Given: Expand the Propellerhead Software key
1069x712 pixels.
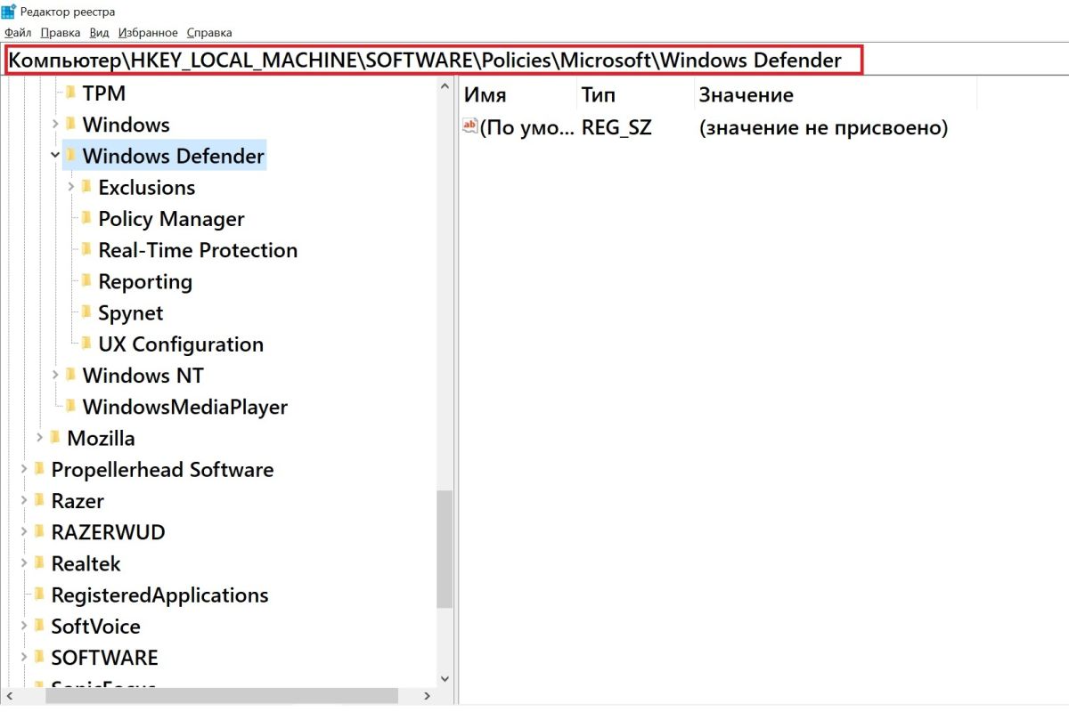Looking at the screenshot, I should coord(24,470).
